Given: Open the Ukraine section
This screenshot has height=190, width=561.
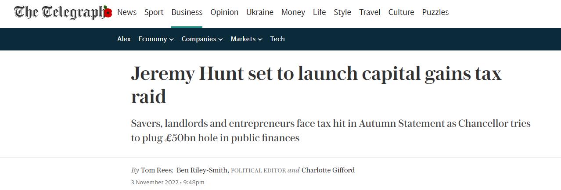Looking at the screenshot, I should [260, 12].
